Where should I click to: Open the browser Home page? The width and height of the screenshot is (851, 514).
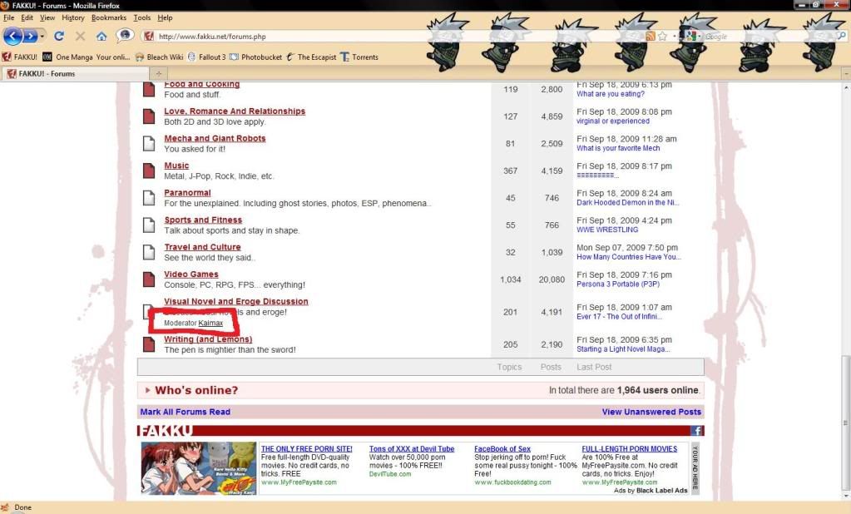[101, 36]
